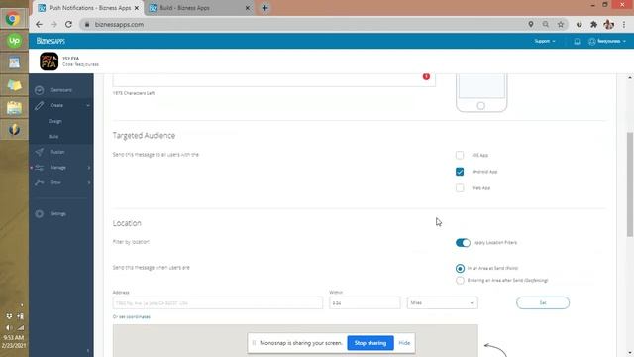Check the iOS App checkbox
The height and width of the screenshot is (357, 634).
(x=460, y=155)
